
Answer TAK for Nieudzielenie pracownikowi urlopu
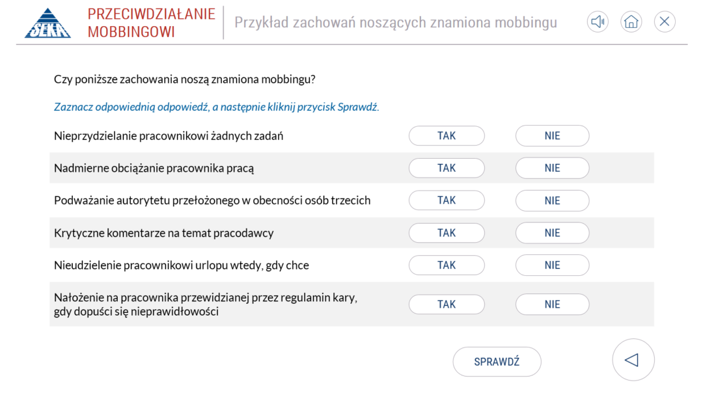(447, 265)
